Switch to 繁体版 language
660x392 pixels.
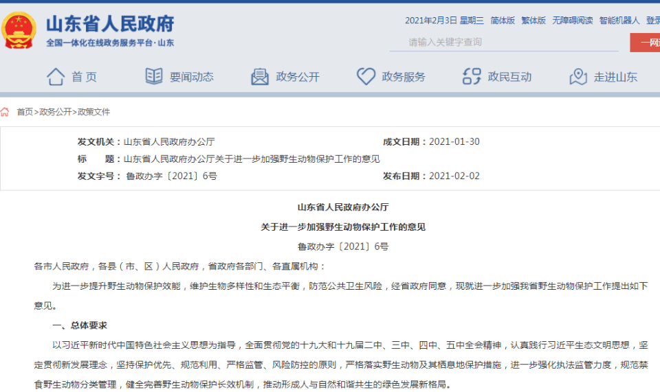coord(533,21)
